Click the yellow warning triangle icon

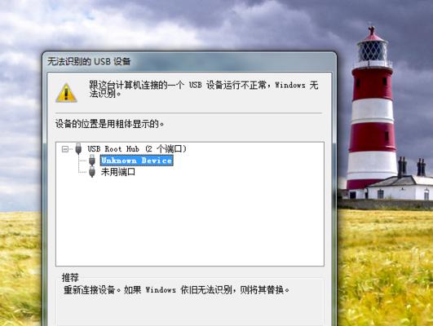[x=66, y=93]
